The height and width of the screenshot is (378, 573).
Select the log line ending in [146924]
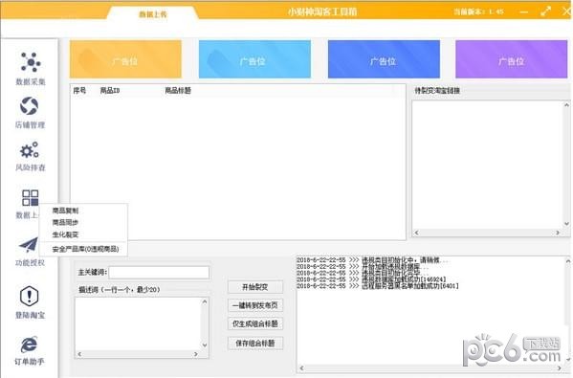click(370, 279)
